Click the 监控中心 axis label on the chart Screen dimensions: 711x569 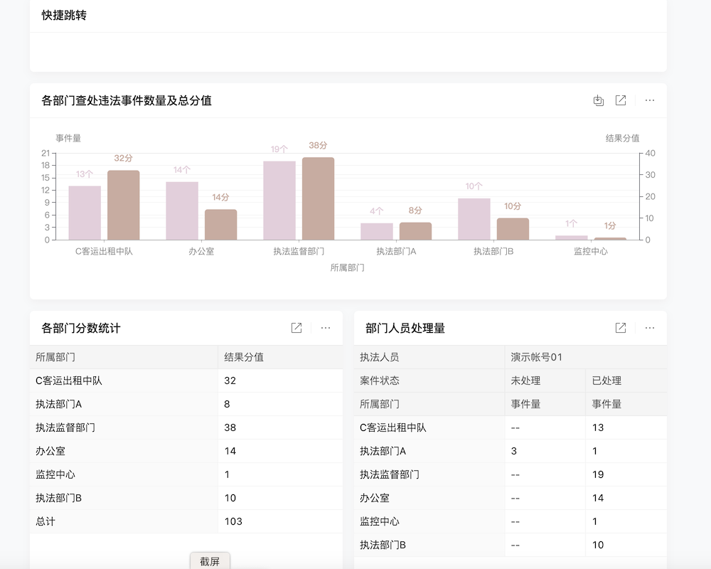[590, 251]
